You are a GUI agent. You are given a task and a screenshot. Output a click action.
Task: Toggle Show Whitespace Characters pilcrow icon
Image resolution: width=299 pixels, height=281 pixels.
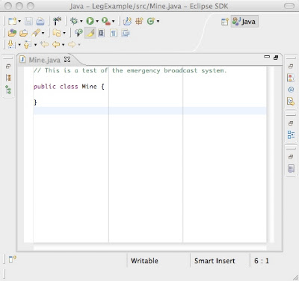[114, 33]
